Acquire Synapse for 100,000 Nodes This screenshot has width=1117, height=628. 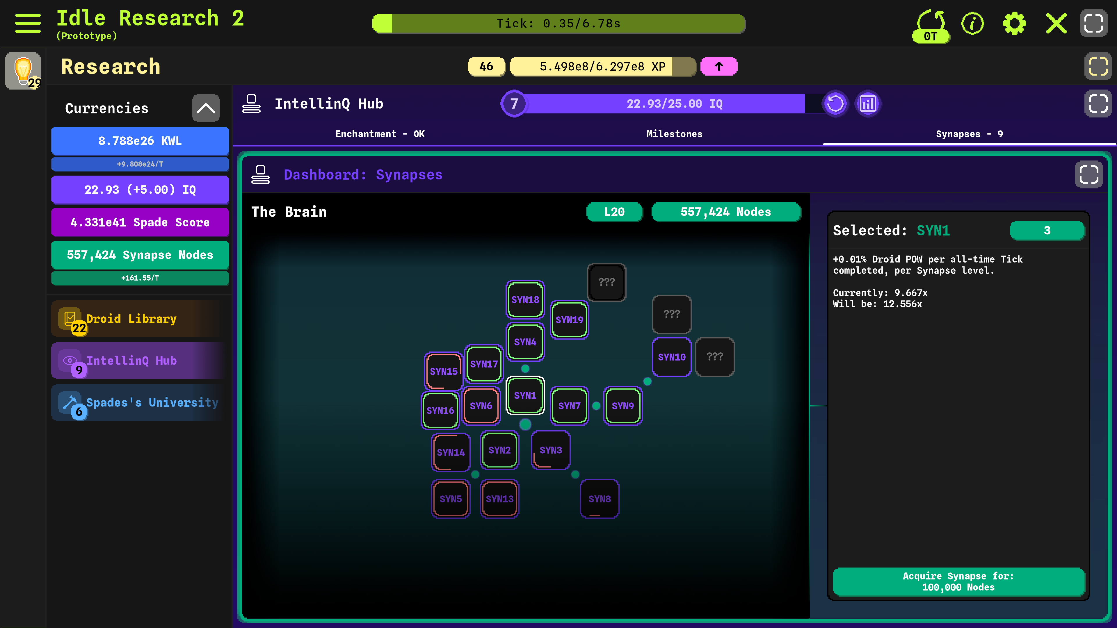[x=959, y=581]
